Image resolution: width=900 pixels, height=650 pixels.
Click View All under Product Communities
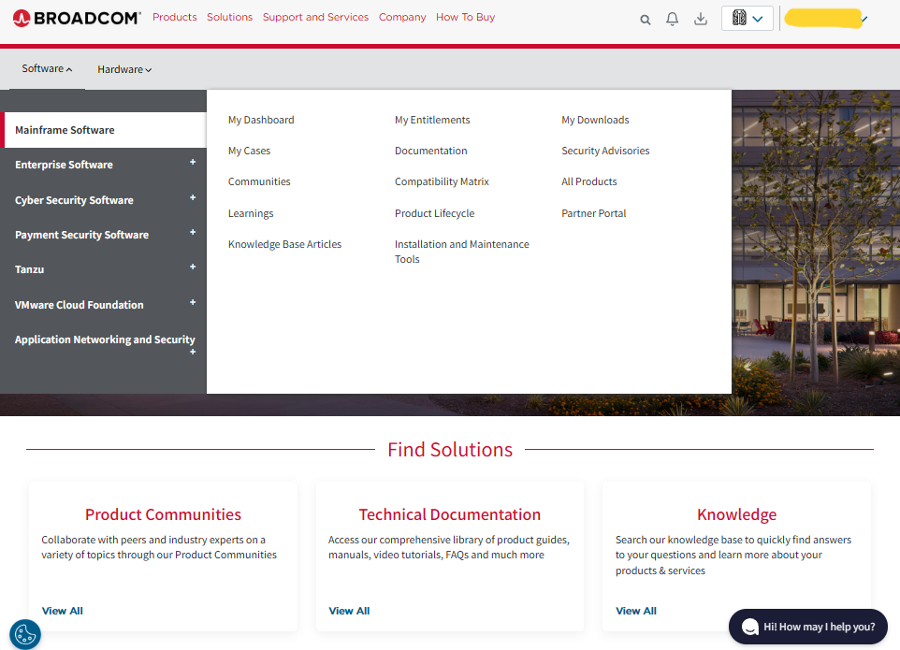click(x=63, y=611)
